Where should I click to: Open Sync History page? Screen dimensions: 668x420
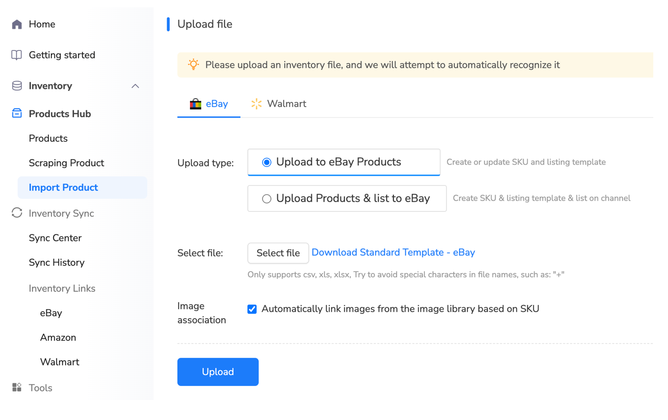[57, 262]
